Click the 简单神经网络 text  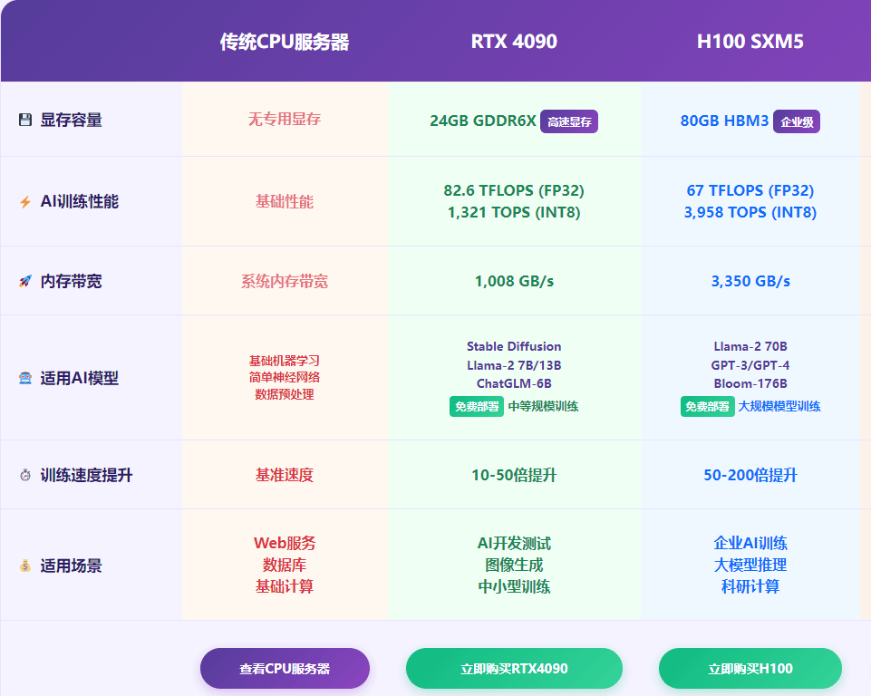point(285,377)
